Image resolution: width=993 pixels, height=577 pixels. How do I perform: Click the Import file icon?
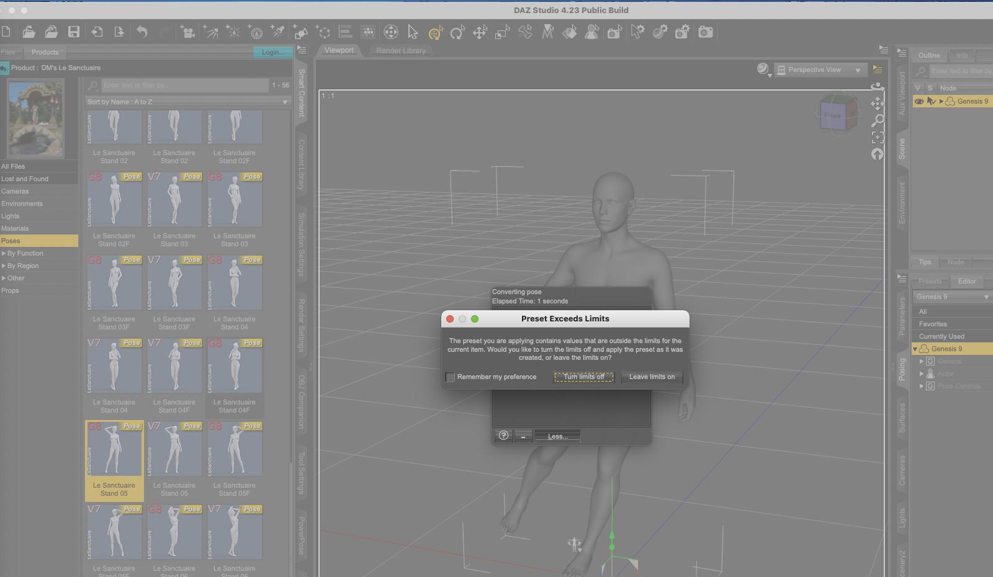[97, 32]
